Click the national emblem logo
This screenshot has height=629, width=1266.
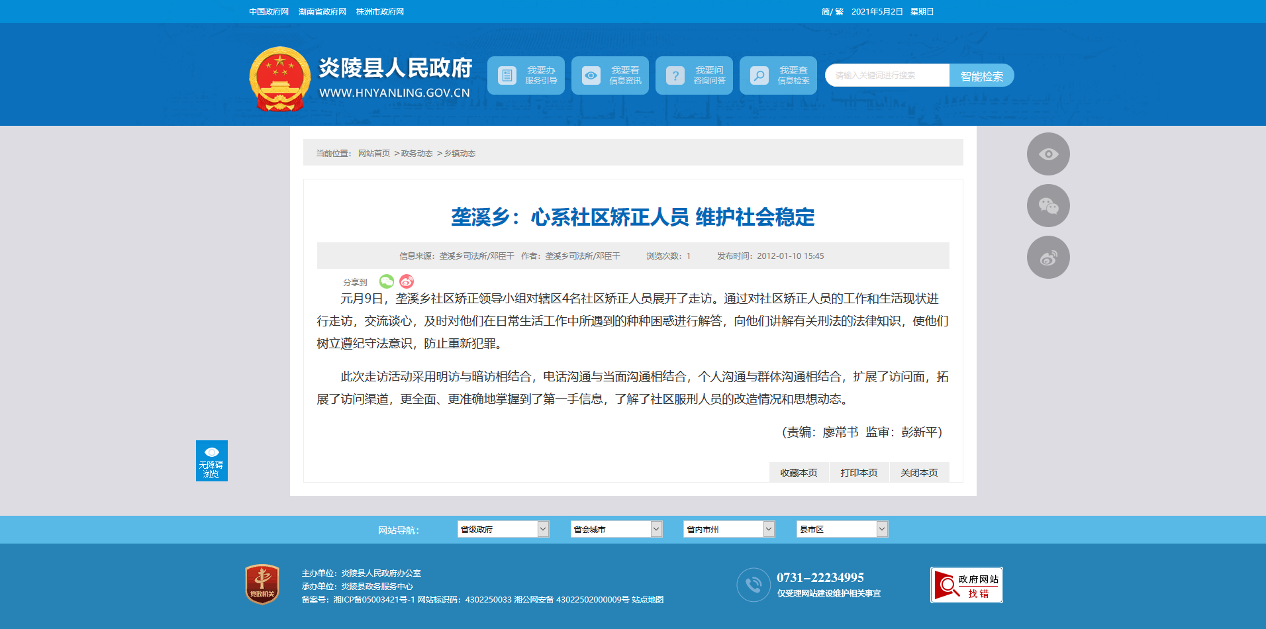pos(279,79)
